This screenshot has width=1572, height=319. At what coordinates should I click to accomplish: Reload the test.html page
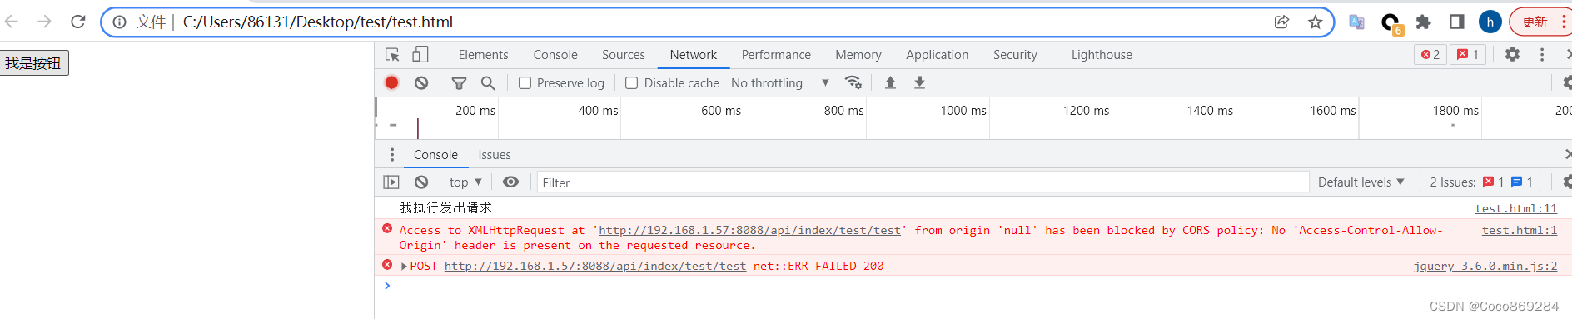pos(78,22)
